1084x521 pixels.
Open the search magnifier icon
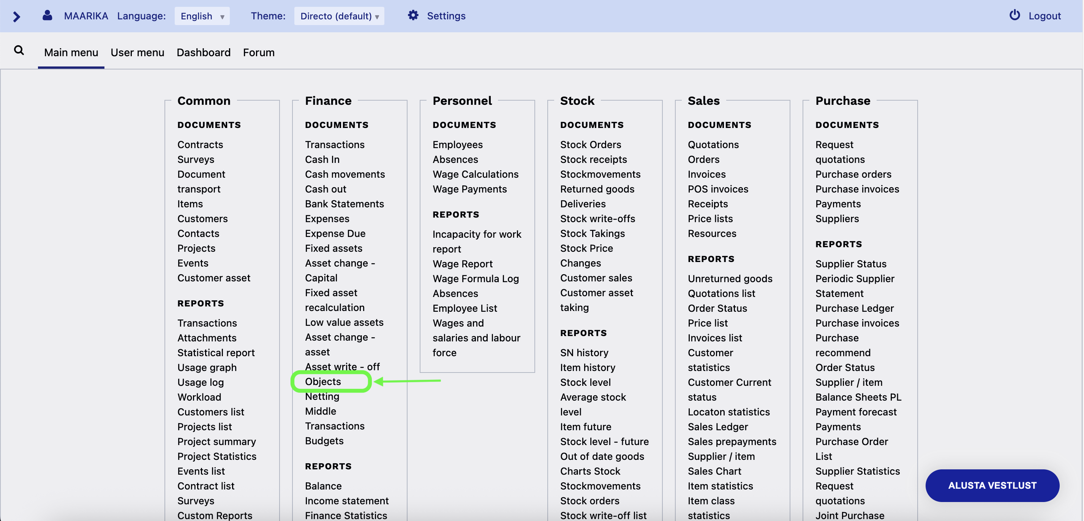pos(19,50)
